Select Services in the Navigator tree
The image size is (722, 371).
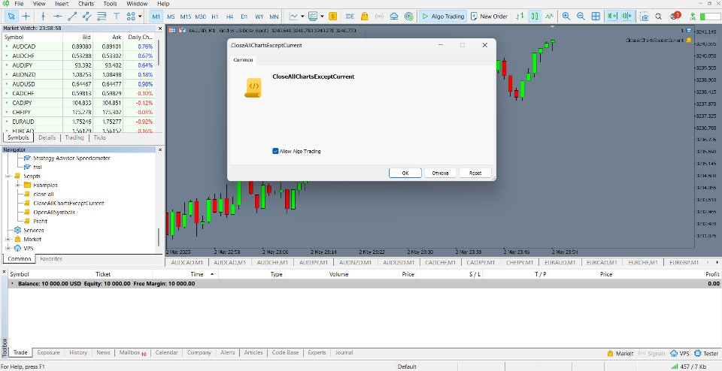[34, 230]
